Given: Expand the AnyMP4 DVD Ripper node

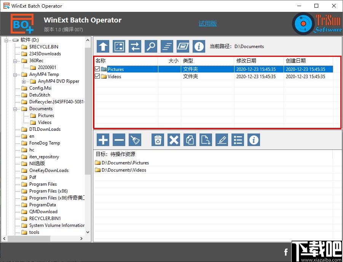Looking at the screenshot, I should click(24, 82).
